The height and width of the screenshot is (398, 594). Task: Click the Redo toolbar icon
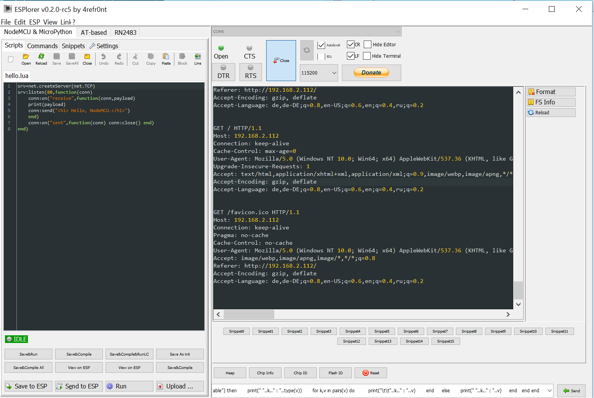tap(119, 59)
